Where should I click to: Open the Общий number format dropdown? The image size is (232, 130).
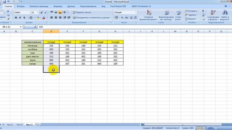pyautogui.click(x=136, y=12)
